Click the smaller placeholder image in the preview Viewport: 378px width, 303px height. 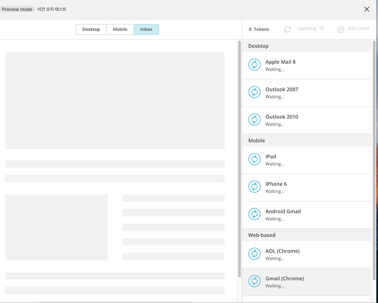[56, 227]
